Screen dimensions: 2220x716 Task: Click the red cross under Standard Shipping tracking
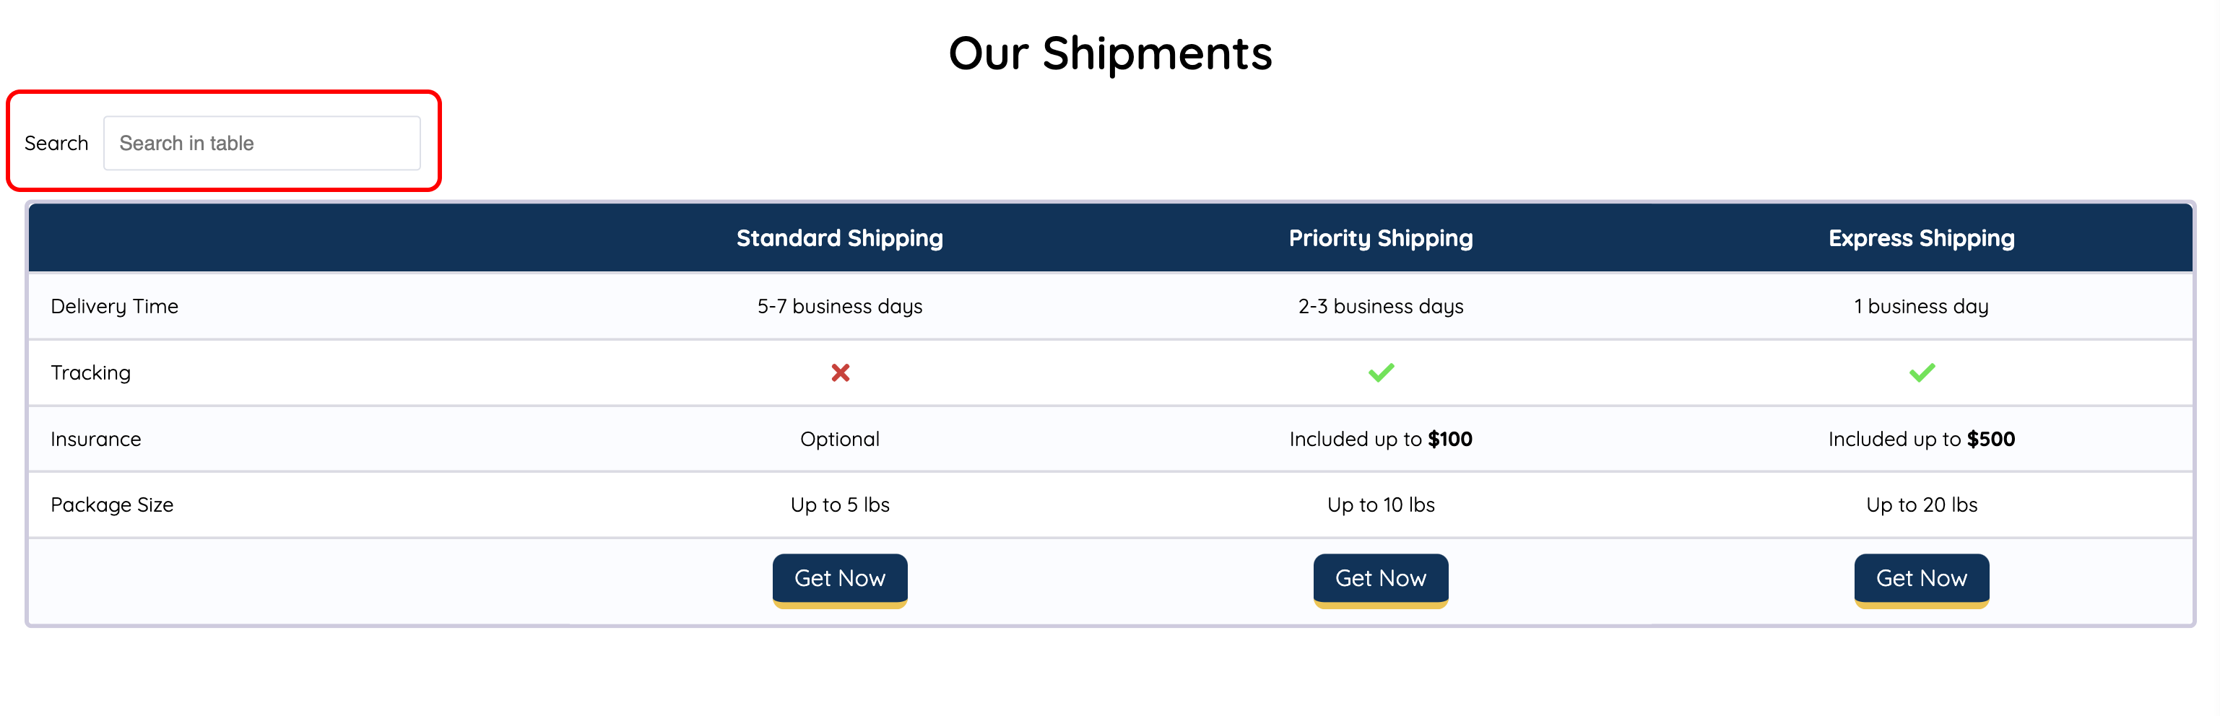(x=839, y=372)
